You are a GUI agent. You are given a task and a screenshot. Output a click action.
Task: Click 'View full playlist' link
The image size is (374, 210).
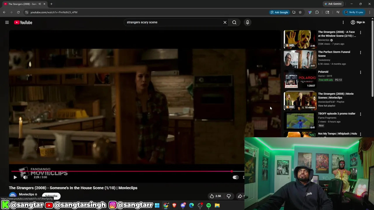coord(327,106)
